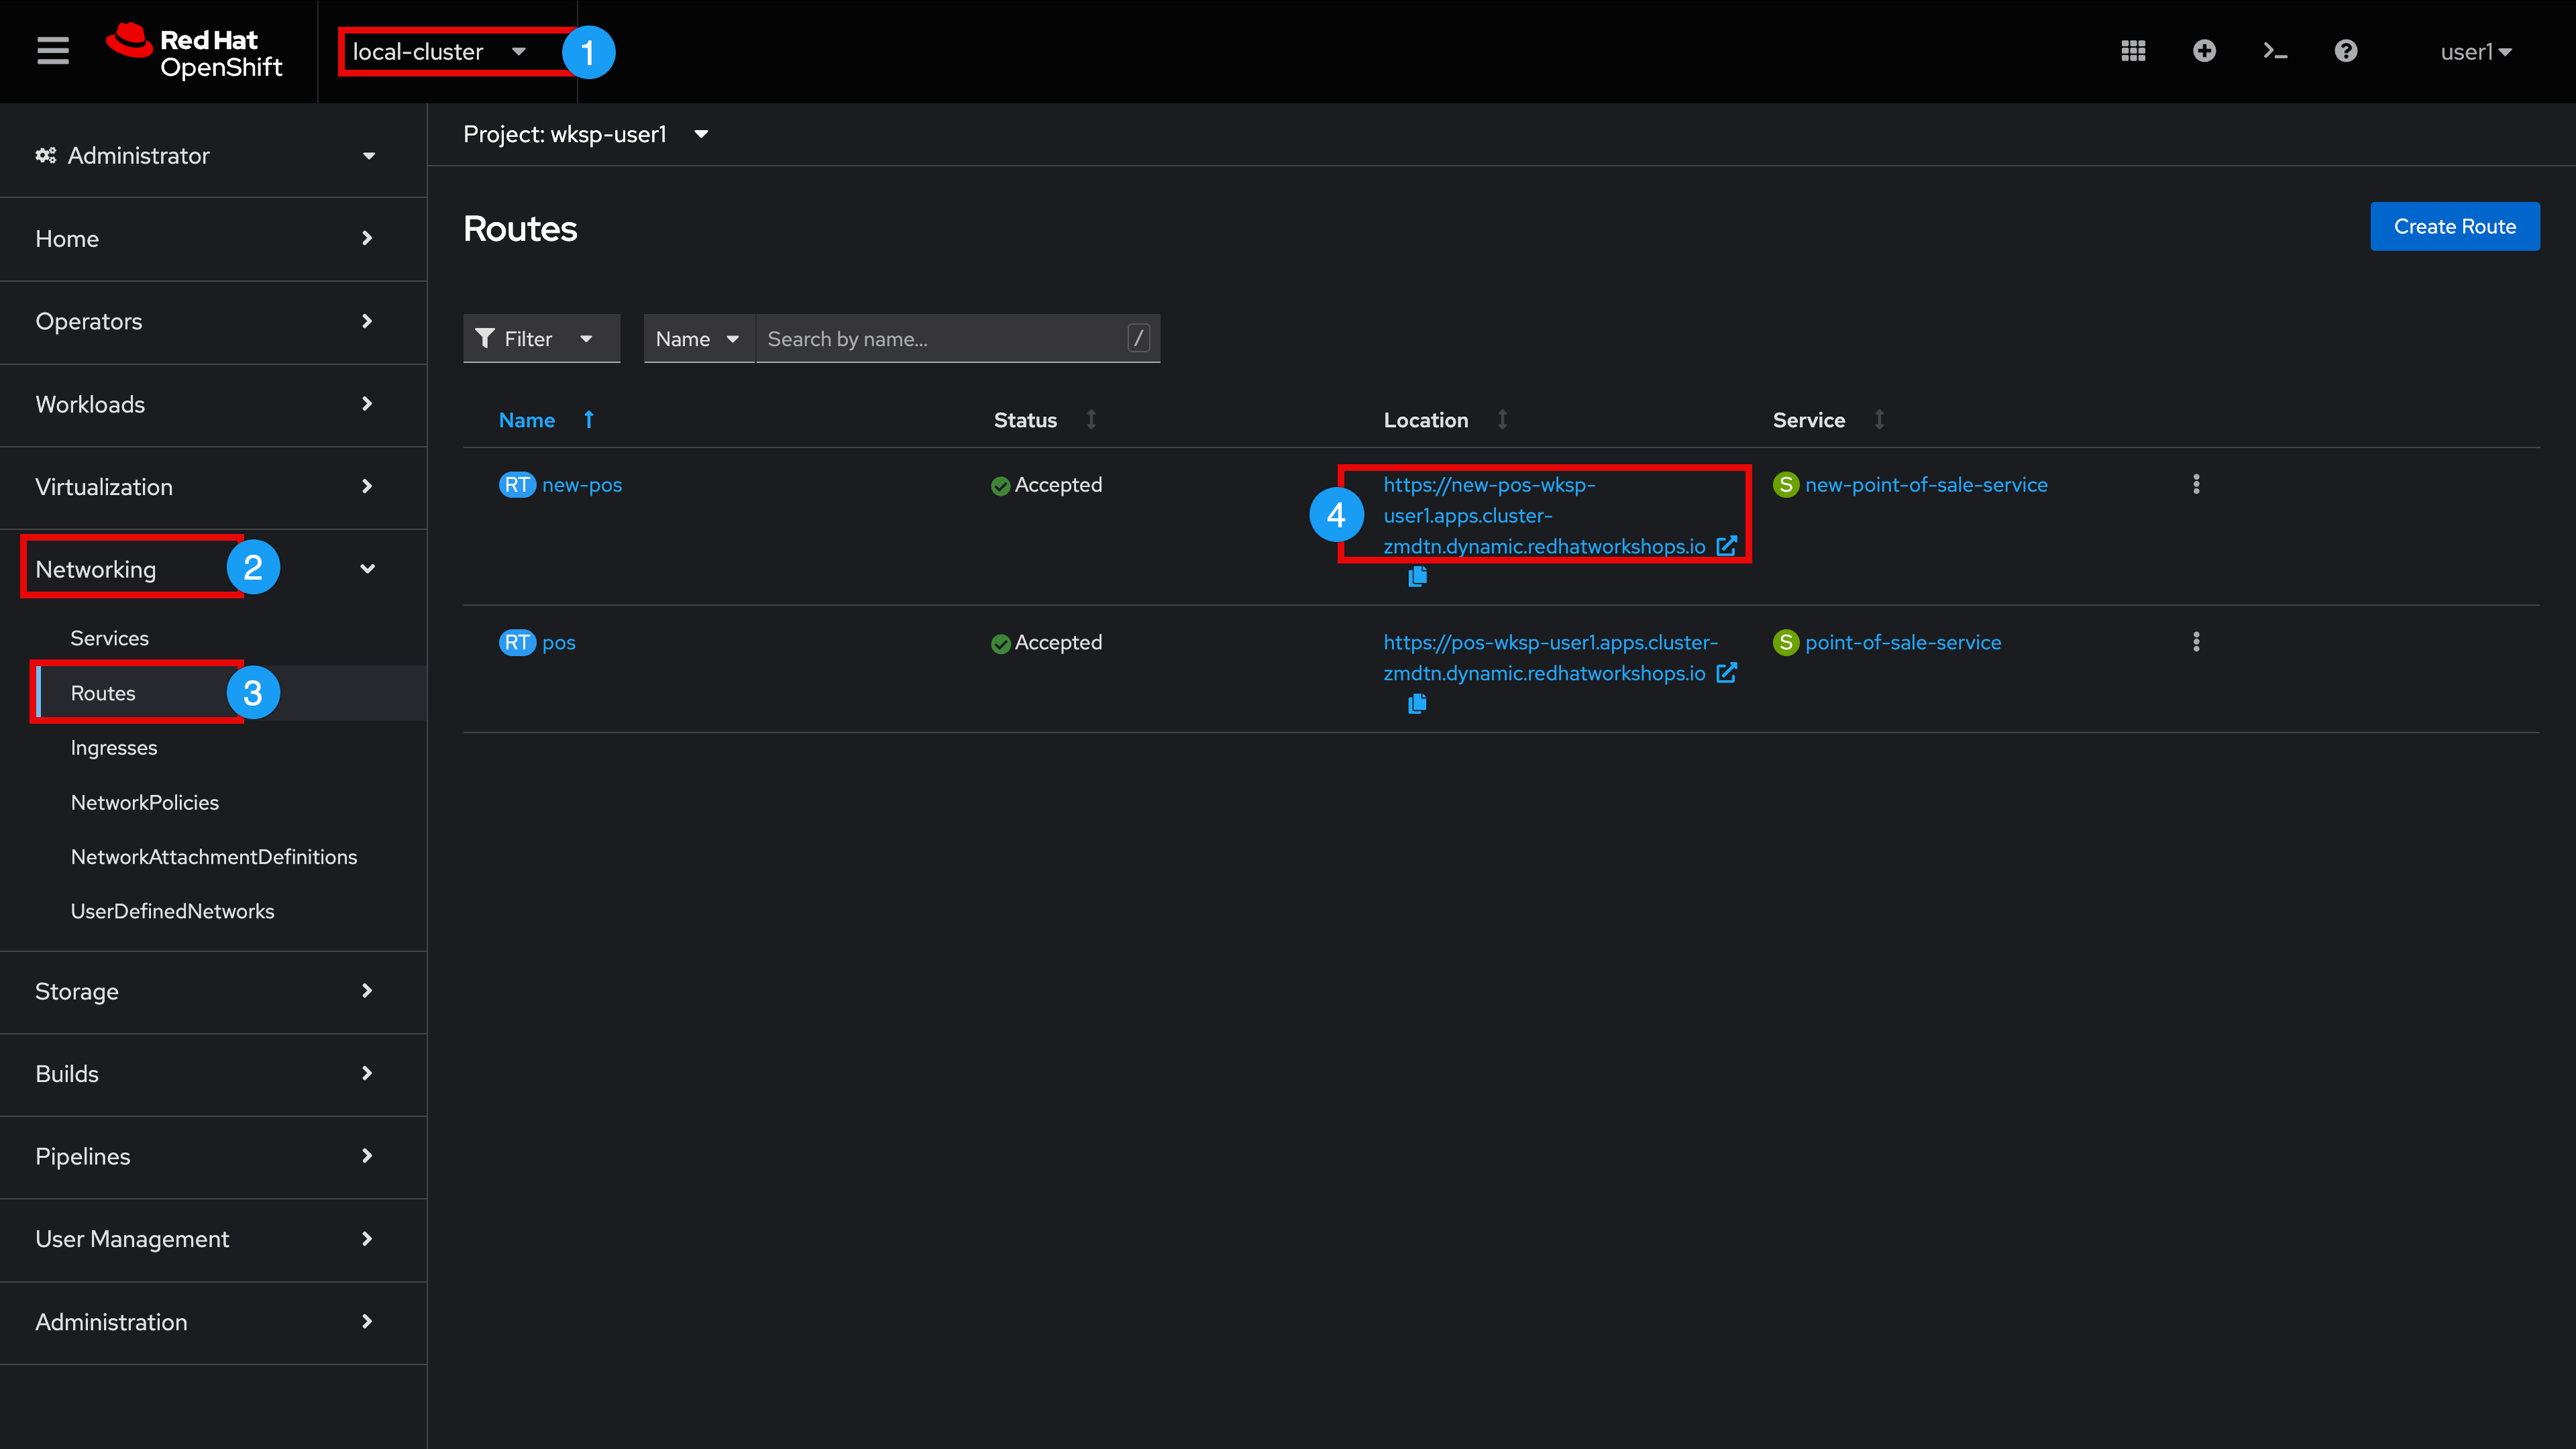The image size is (2576, 1449).
Task: Open the pos route details
Action: tap(559, 642)
